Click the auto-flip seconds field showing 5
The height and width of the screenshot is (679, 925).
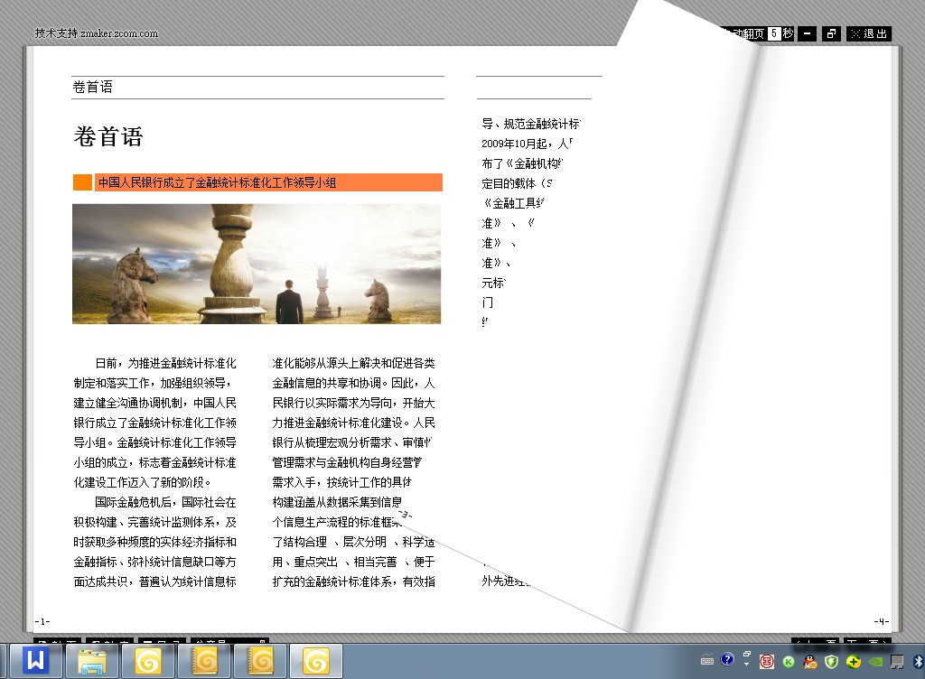point(774,33)
